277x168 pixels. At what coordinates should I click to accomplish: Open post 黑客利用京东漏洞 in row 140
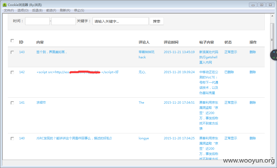click(x=209, y=148)
